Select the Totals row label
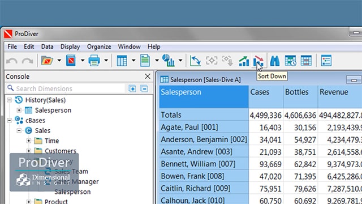The height and width of the screenshot is (204, 362). pos(171,115)
